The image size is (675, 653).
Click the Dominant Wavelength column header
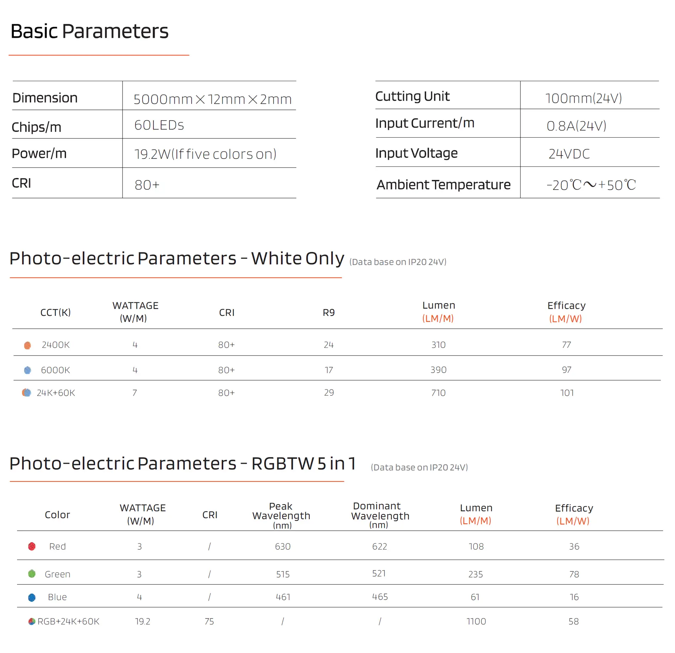[x=380, y=516]
